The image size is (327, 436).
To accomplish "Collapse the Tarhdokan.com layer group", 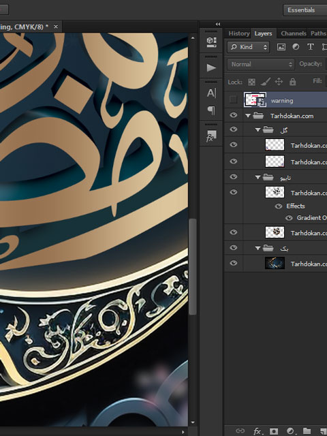I will coord(248,116).
